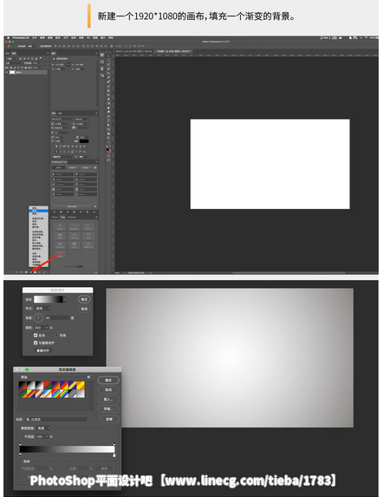Select the Crop tool
This screenshot has width=384, height=497.
tap(108, 73)
